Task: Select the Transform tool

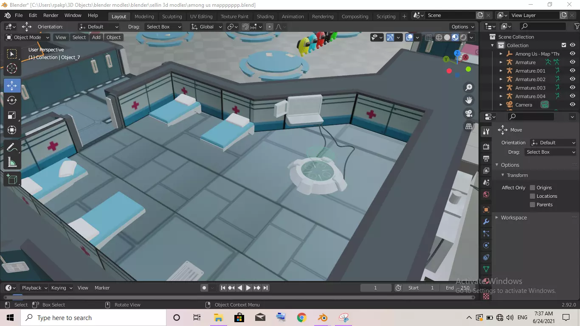Action: pos(12,130)
